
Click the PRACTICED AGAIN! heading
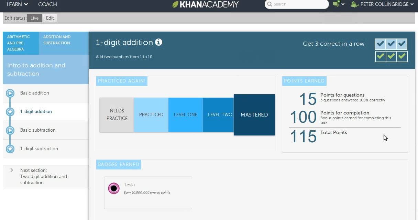[x=122, y=81]
